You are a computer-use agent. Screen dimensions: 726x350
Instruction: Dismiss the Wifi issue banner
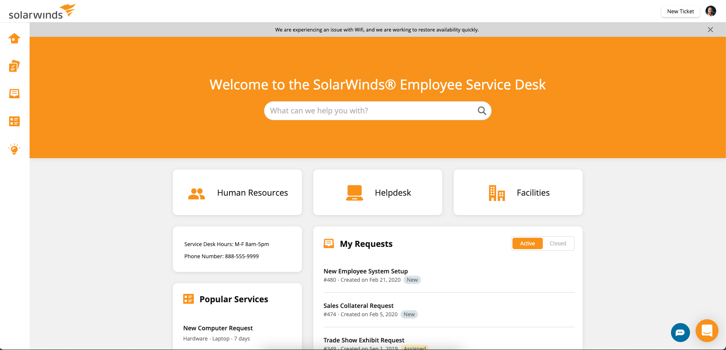point(710,30)
